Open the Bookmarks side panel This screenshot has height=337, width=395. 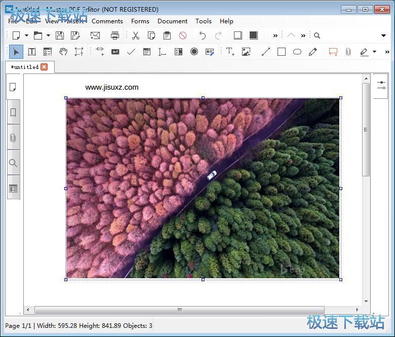point(13,112)
